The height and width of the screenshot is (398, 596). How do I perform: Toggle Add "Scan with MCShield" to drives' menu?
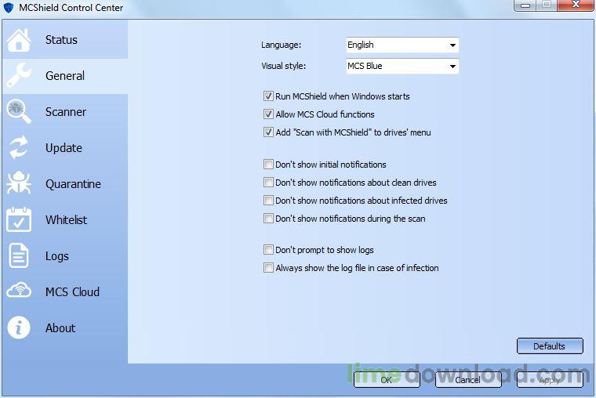click(x=268, y=132)
